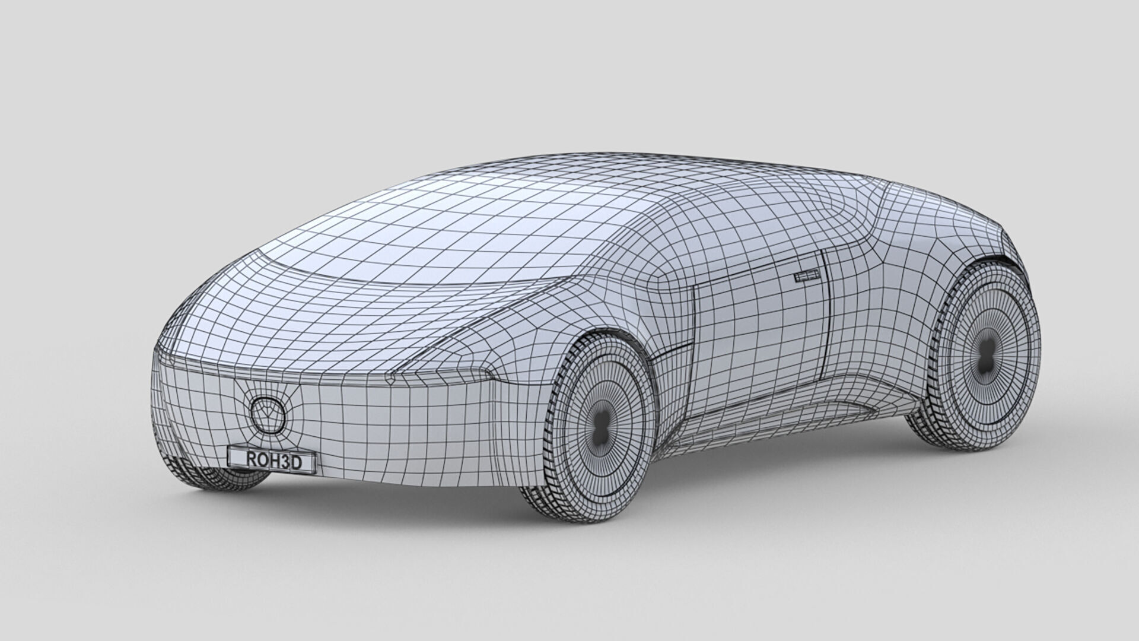The image size is (1139, 641).
Task: Click the rear wheel hub center
Action: pyautogui.click(x=986, y=356)
